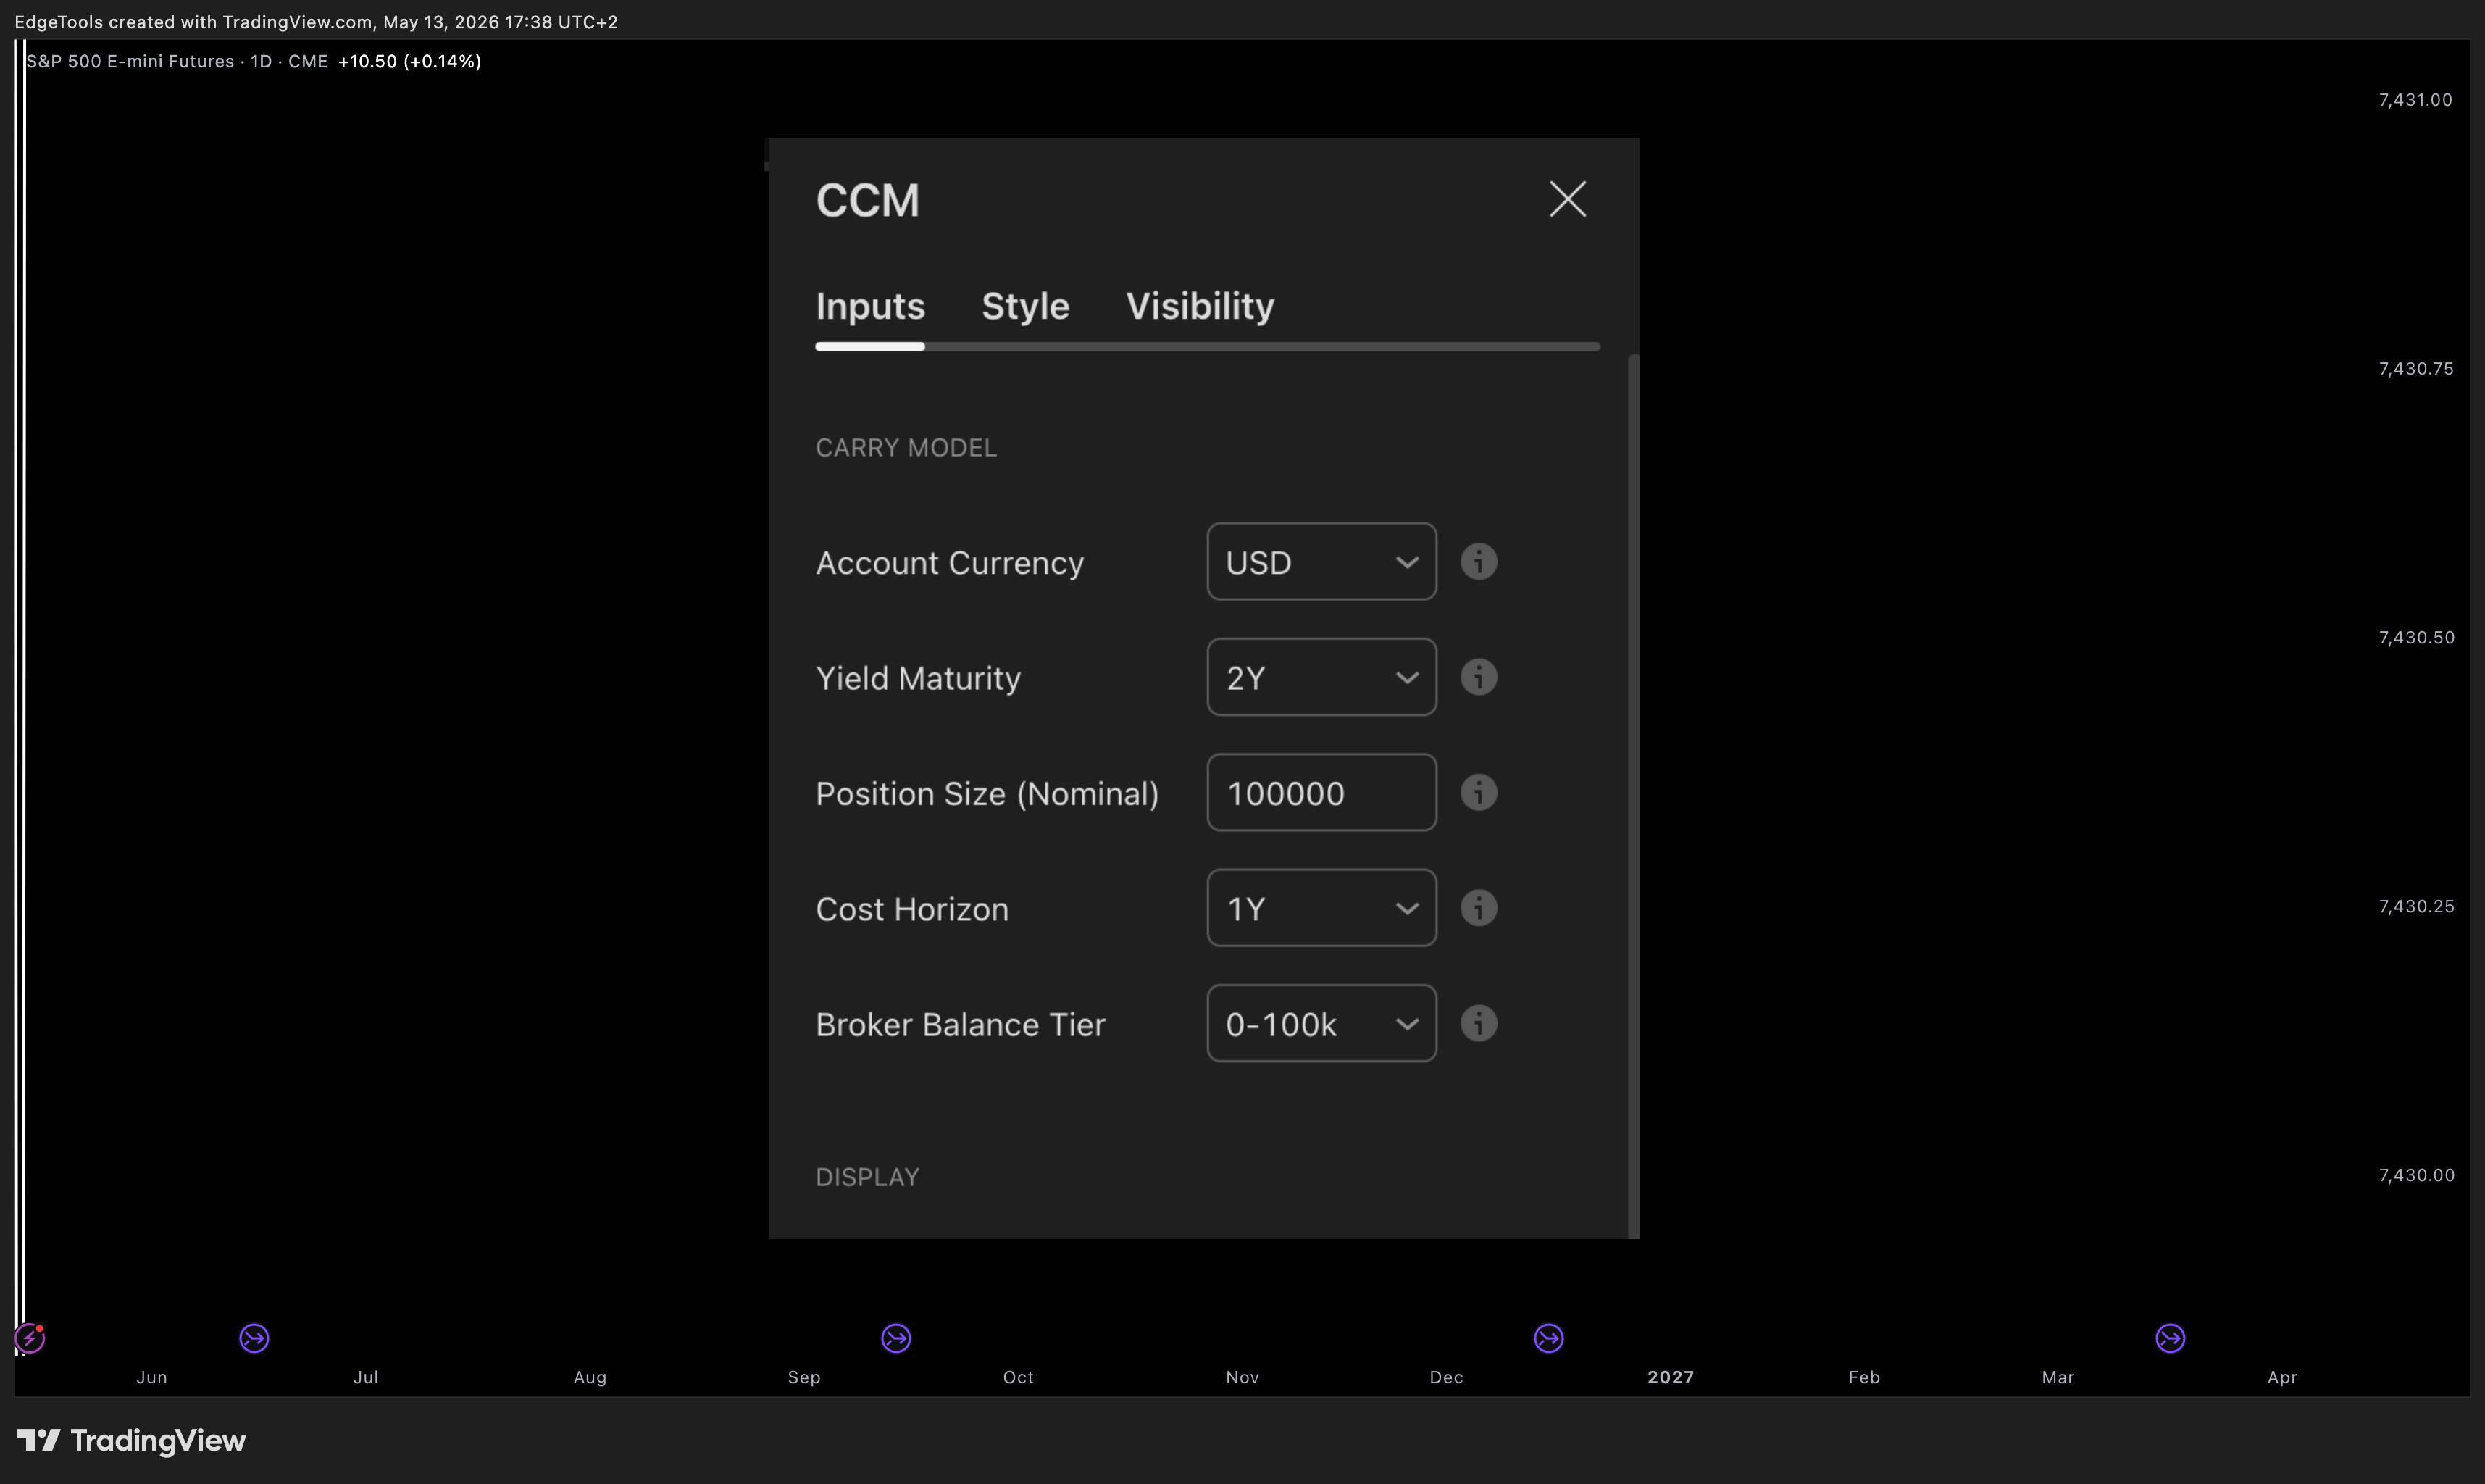Image resolution: width=2485 pixels, height=1484 pixels.
Task: Show info tooltip for Cost Horizon
Action: pos(1479,908)
